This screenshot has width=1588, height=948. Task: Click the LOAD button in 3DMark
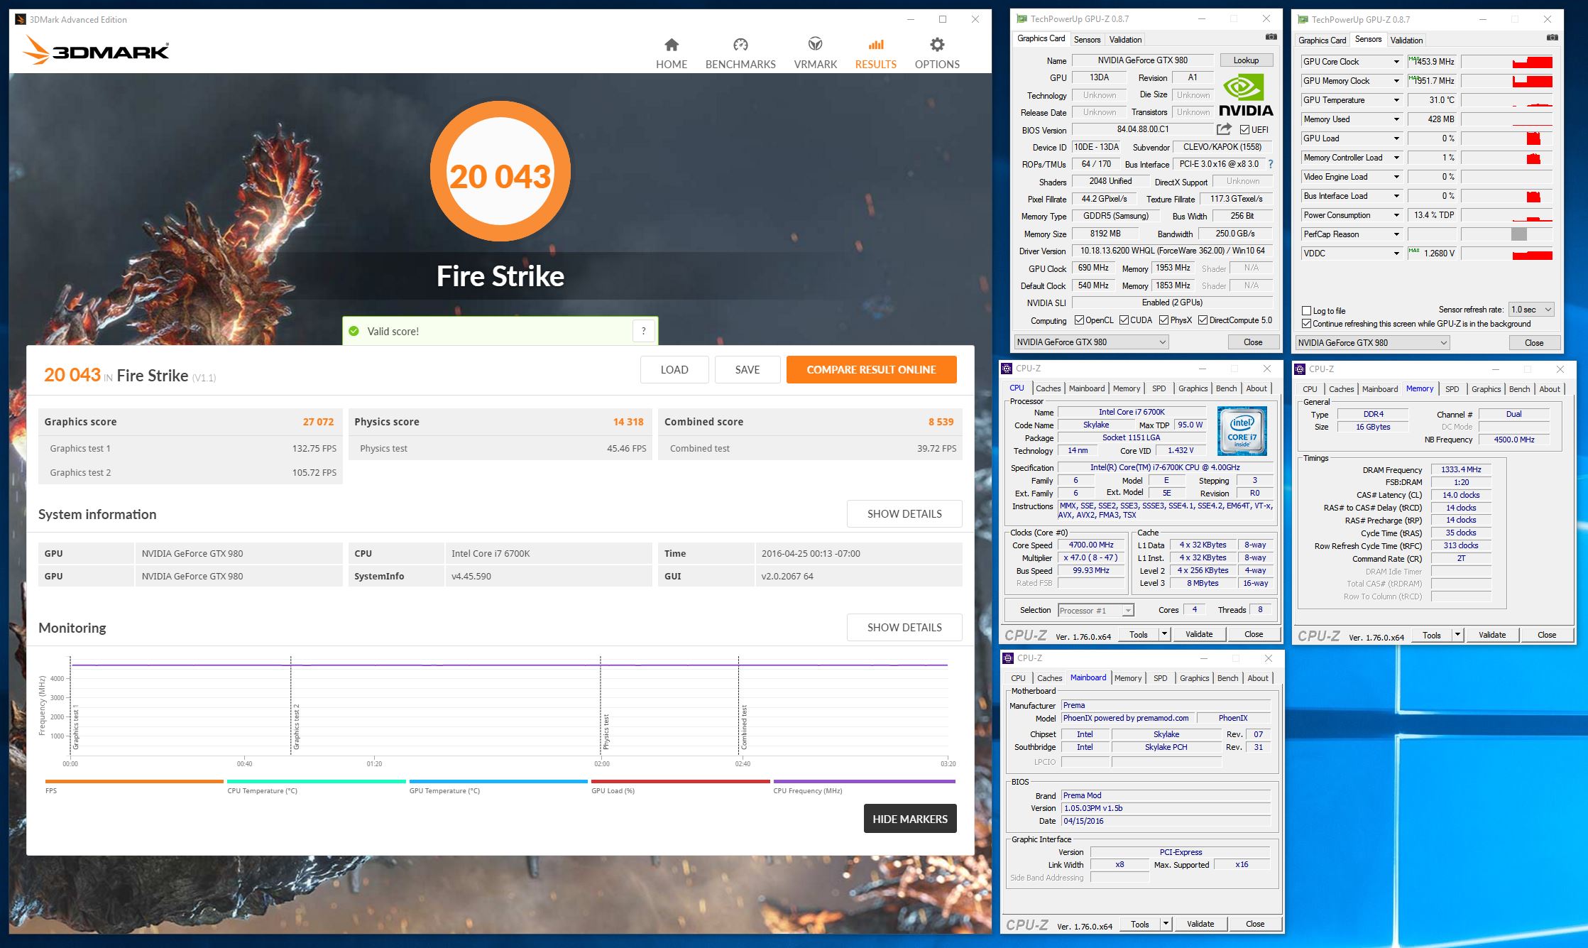[x=674, y=369]
